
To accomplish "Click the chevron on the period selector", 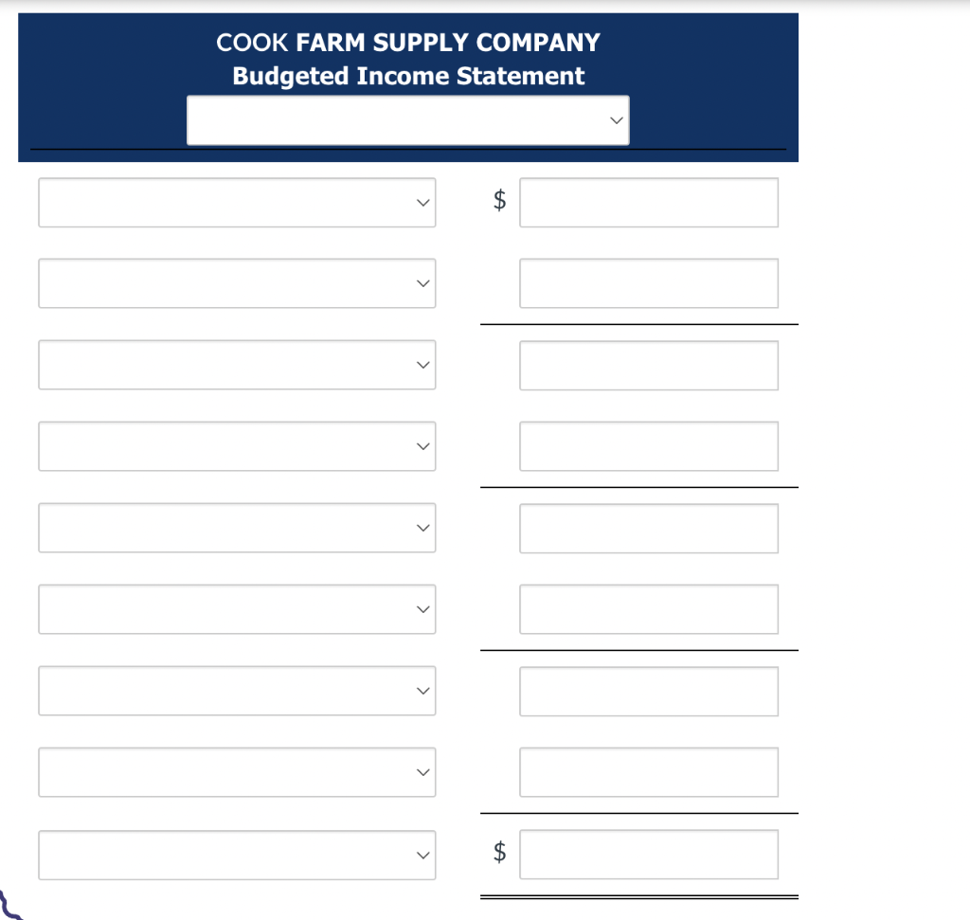I will (616, 120).
